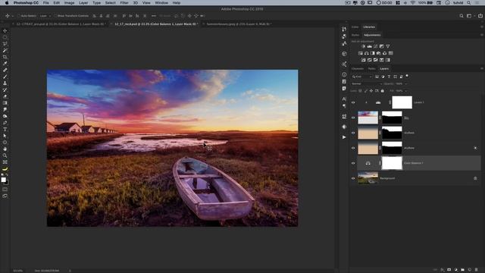
Task: Toggle the Auto-Select checkbox
Action: [x=18, y=16]
